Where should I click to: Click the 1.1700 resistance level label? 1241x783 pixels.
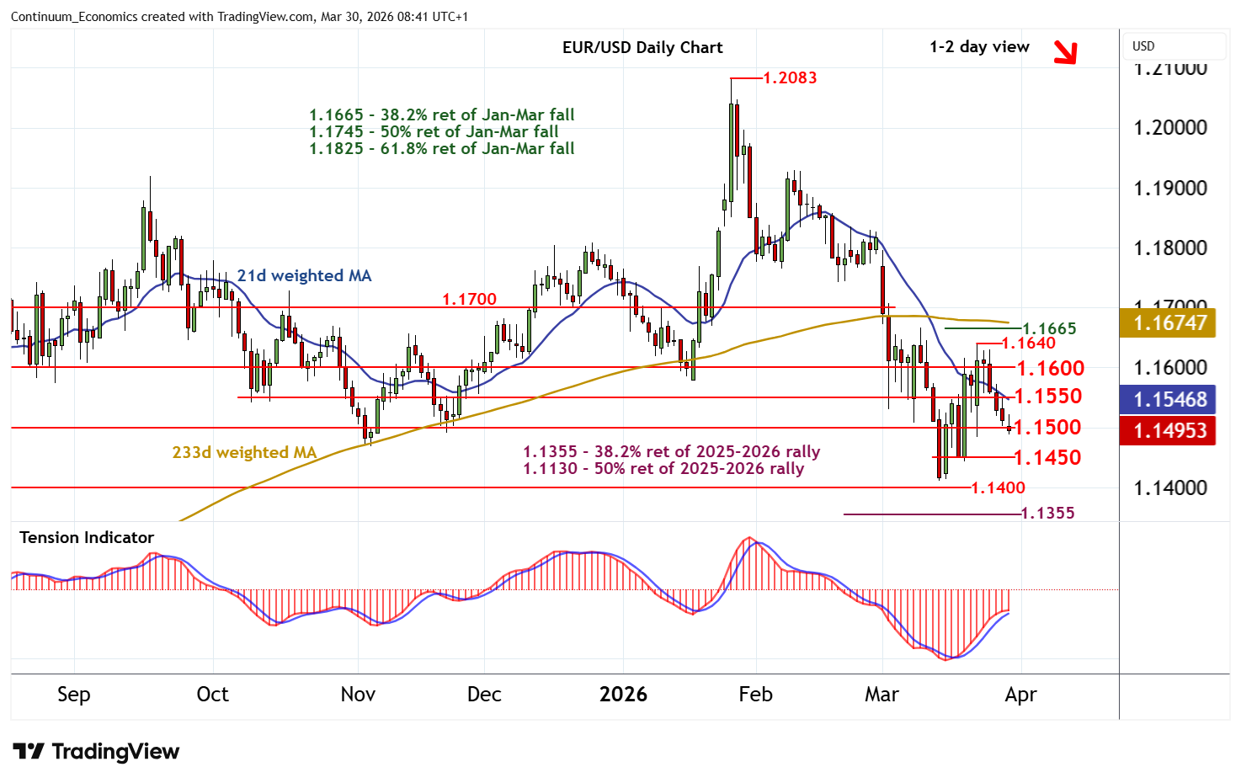pyautogui.click(x=469, y=299)
